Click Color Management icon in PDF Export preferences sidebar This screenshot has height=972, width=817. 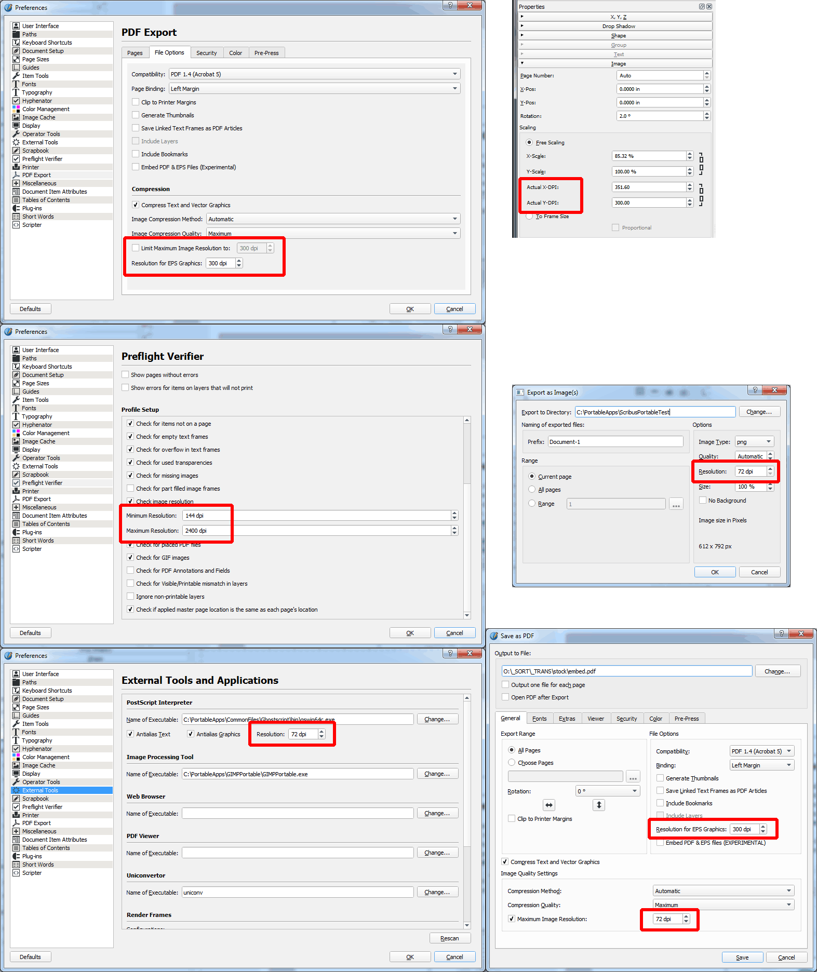(x=16, y=109)
